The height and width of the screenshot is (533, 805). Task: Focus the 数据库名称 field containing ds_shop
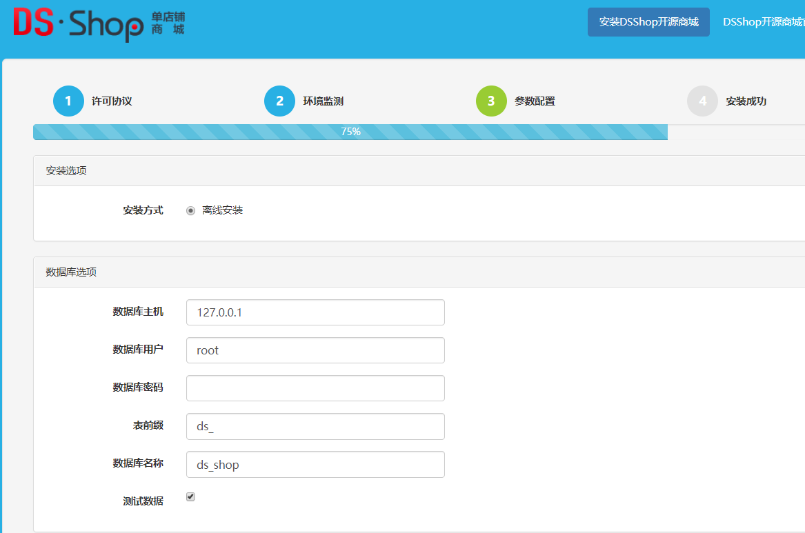point(315,464)
